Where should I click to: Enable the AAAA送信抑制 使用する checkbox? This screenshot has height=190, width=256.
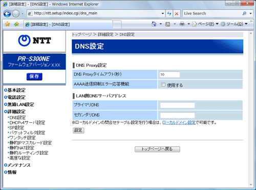[x=163, y=85]
